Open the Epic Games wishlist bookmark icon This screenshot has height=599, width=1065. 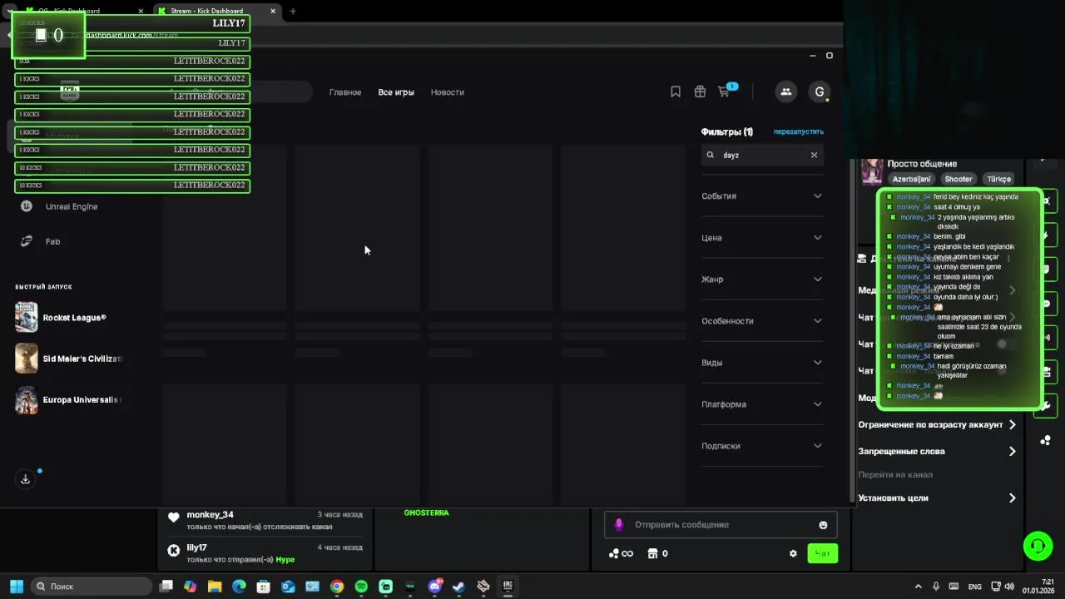point(676,92)
